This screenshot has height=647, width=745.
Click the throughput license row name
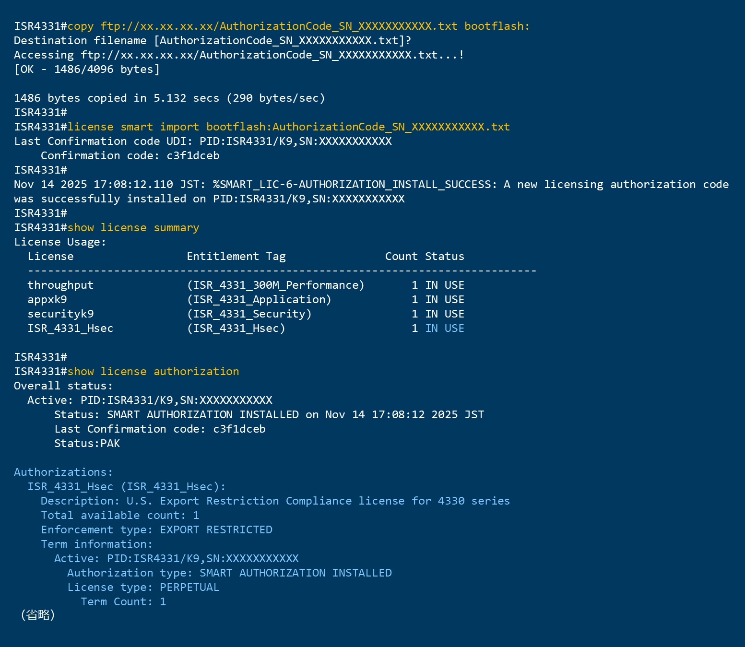(60, 285)
